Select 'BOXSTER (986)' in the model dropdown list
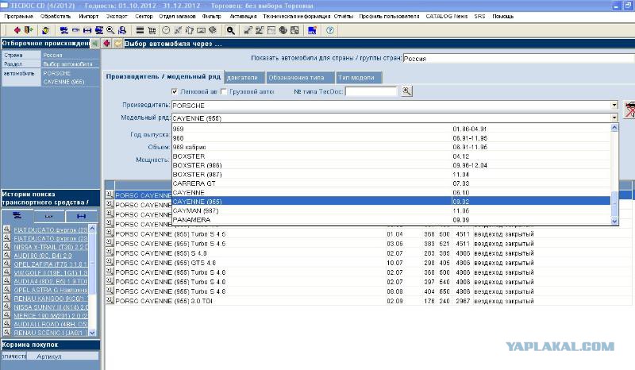Screen dimensions: 635x370 [x=391, y=165]
